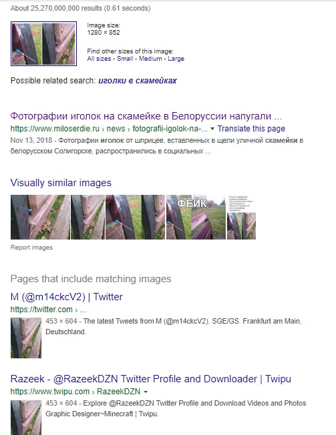Screen dimensions: 336x435
Task: Click Translate this page link
Action: coord(251,129)
